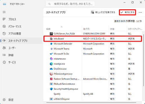
Task: Click the CLMLServer_For_P2G8 icon
Action: pos(51,34)
